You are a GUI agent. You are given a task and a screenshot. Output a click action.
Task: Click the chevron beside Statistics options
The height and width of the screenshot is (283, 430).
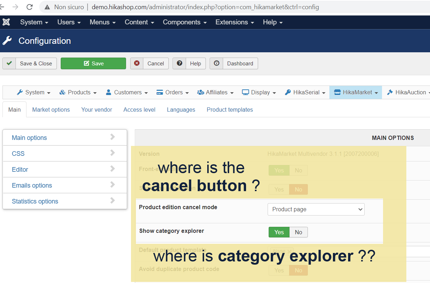(113, 201)
